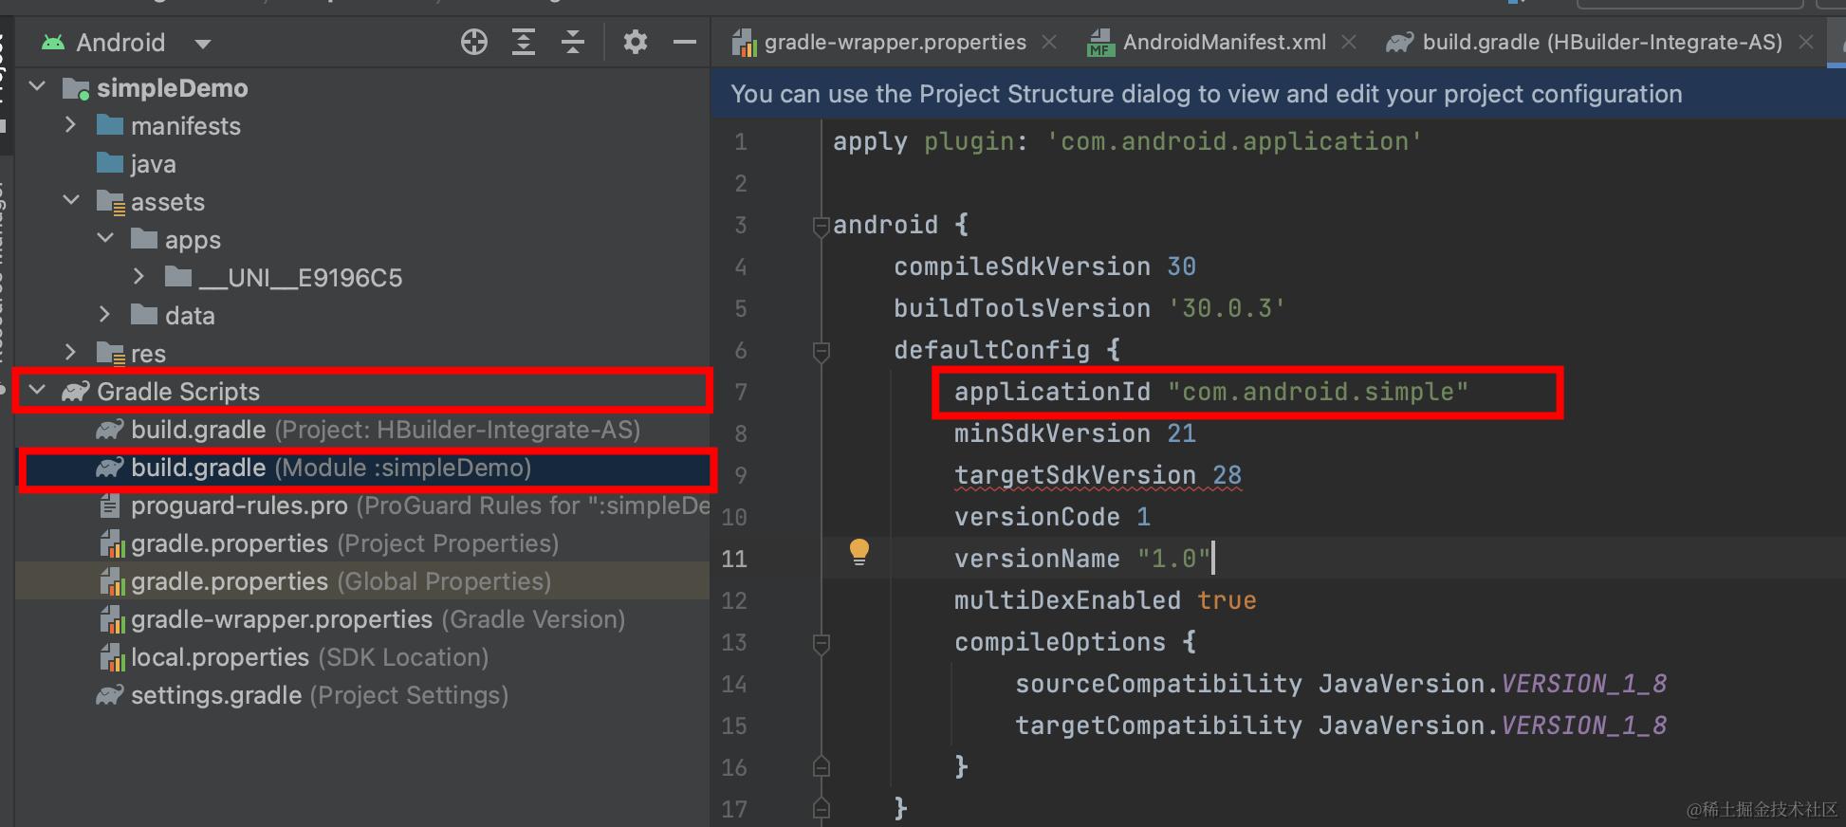The height and width of the screenshot is (827, 1846).
Task: Expand the __UNI__E9196C5 folder
Action: pos(138,276)
